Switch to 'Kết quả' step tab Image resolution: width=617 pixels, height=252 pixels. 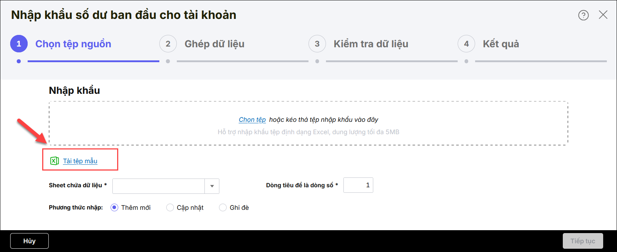[501, 44]
